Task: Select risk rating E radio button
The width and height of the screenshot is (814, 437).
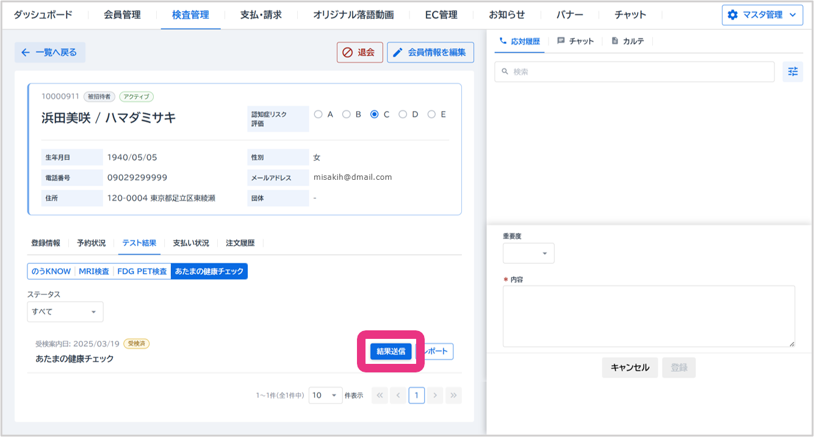Action: (431, 114)
